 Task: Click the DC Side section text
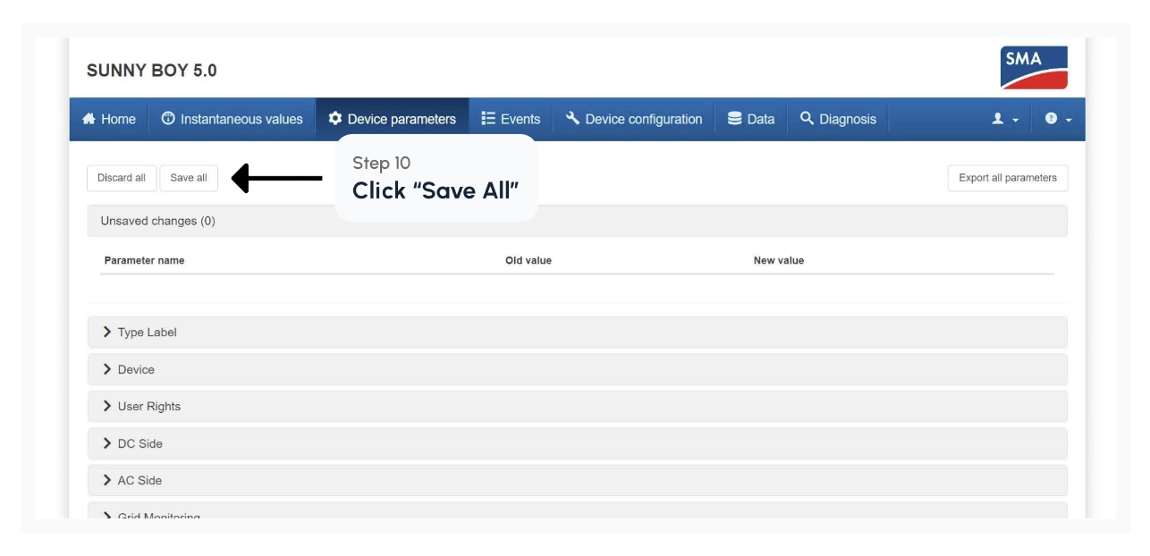(140, 443)
